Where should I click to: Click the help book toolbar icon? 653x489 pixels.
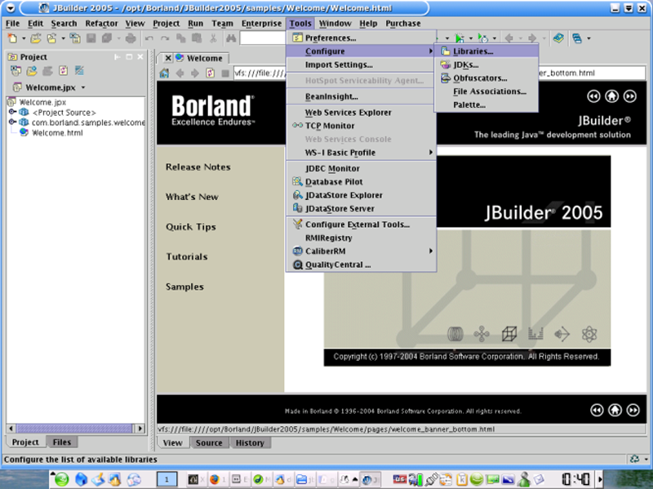[557, 38]
